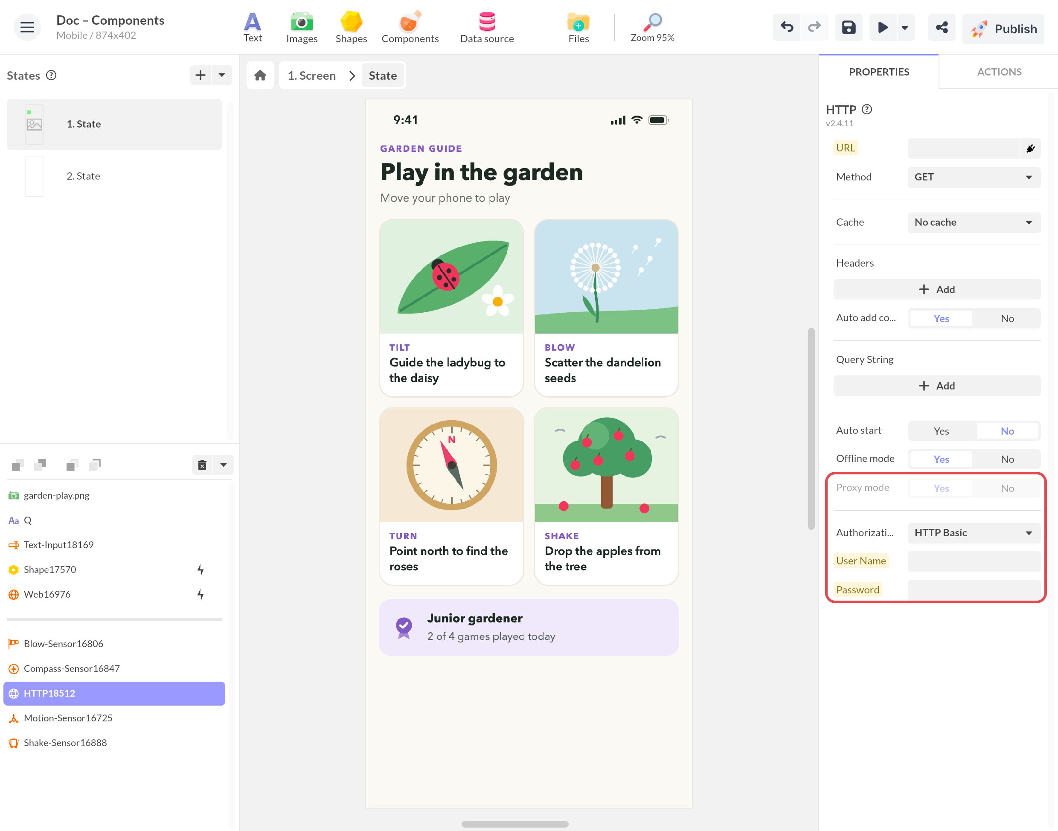Click the URL input field
The height and width of the screenshot is (831, 1058).
pyautogui.click(x=963, y=148)
